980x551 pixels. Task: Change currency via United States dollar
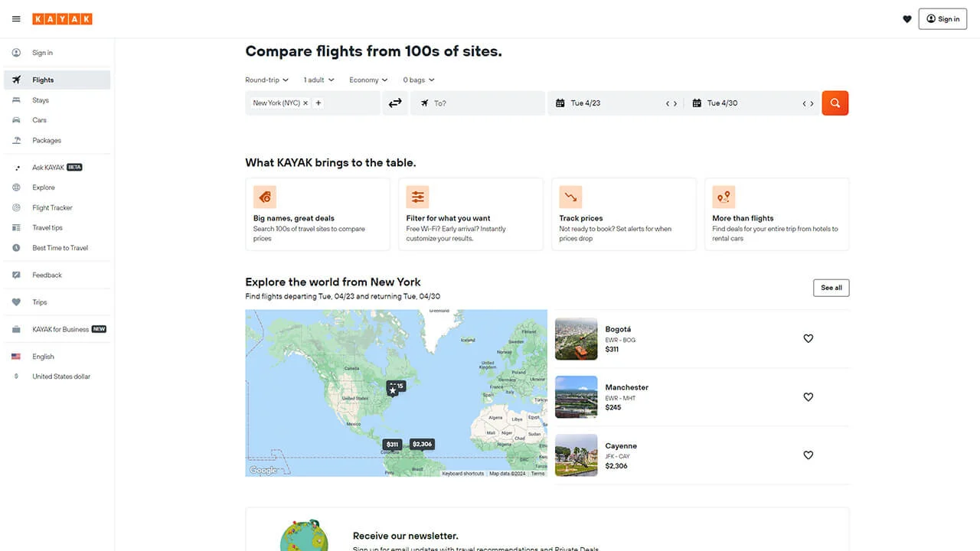[x=57, y=377]
